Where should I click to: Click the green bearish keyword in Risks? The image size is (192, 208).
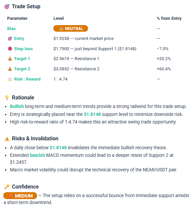[37, 155]
